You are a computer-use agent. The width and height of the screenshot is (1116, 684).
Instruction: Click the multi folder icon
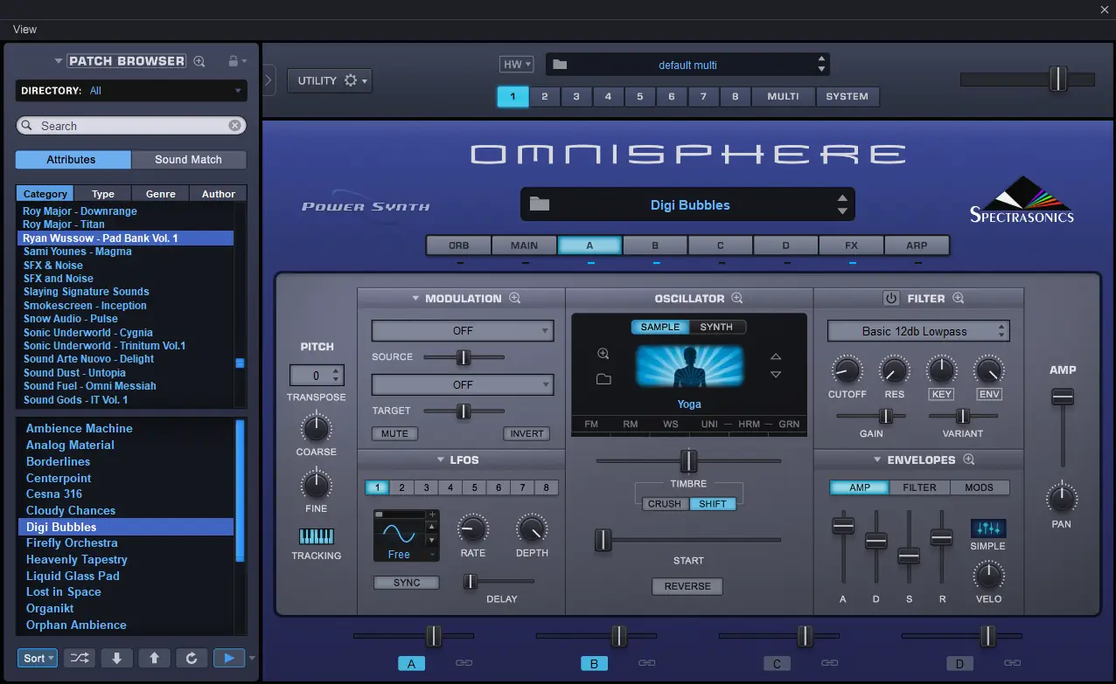tap(560, 65)
